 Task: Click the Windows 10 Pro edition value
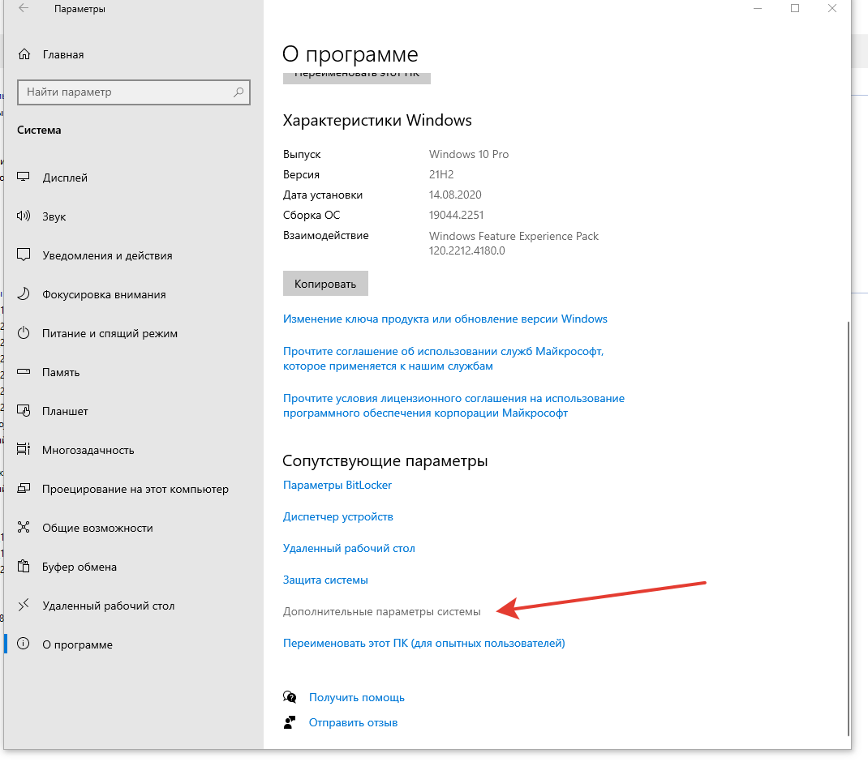coord(469,154)
